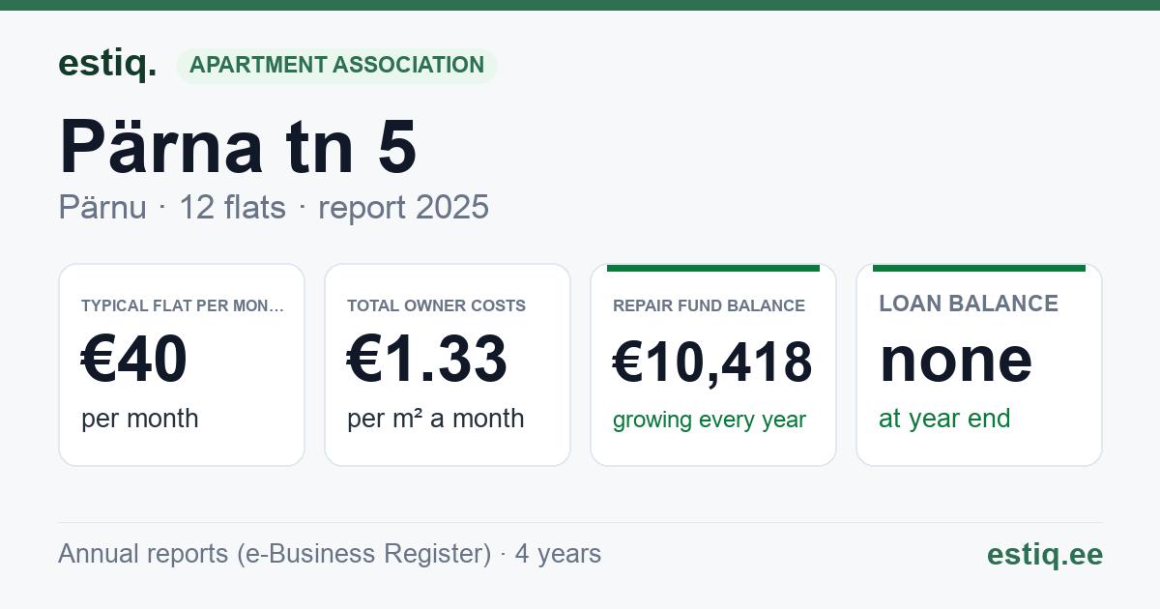Select the €1.33 value

(x=427, y=360)
